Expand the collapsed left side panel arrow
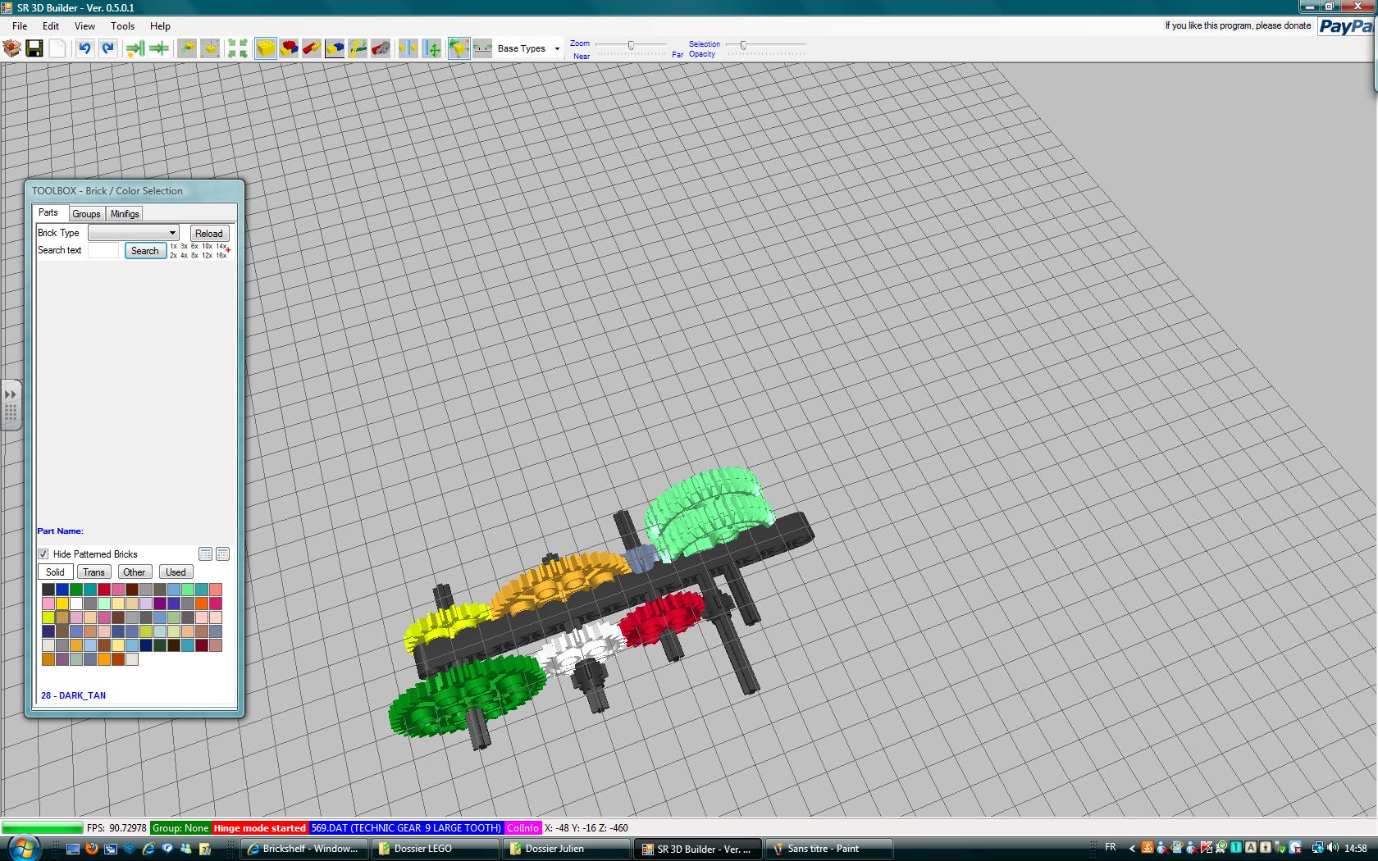The width and height of the screenshot is (1378, 861). click(11, 394)
